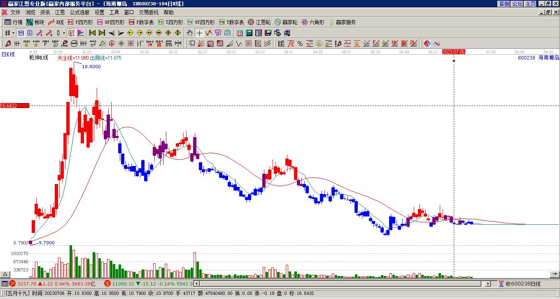Click the 乾坤K线 indicator label
560x299 pixels.
(39, 58)
